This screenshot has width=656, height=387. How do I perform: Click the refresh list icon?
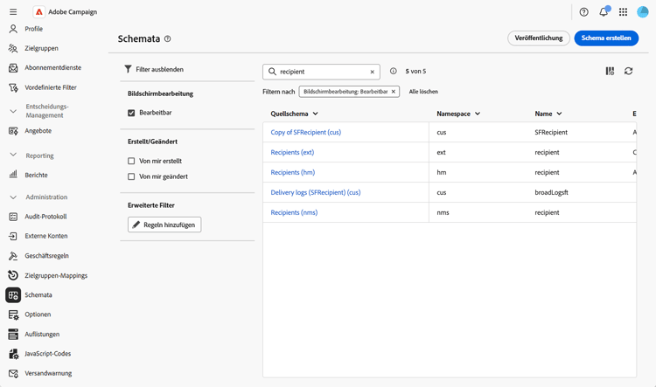coord(628,71)
